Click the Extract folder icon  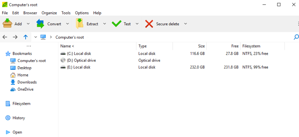79,24
